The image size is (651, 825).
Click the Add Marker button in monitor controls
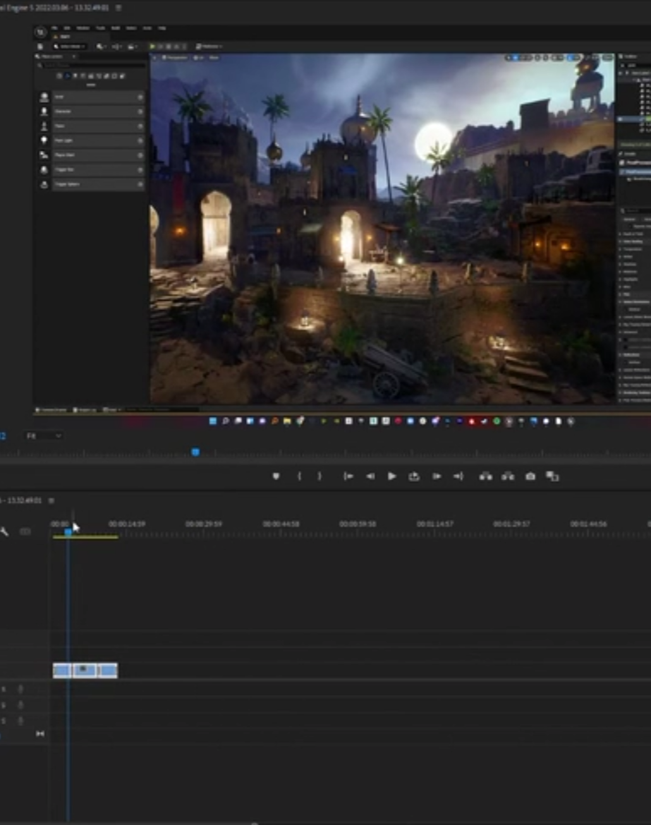coord(276,476)
